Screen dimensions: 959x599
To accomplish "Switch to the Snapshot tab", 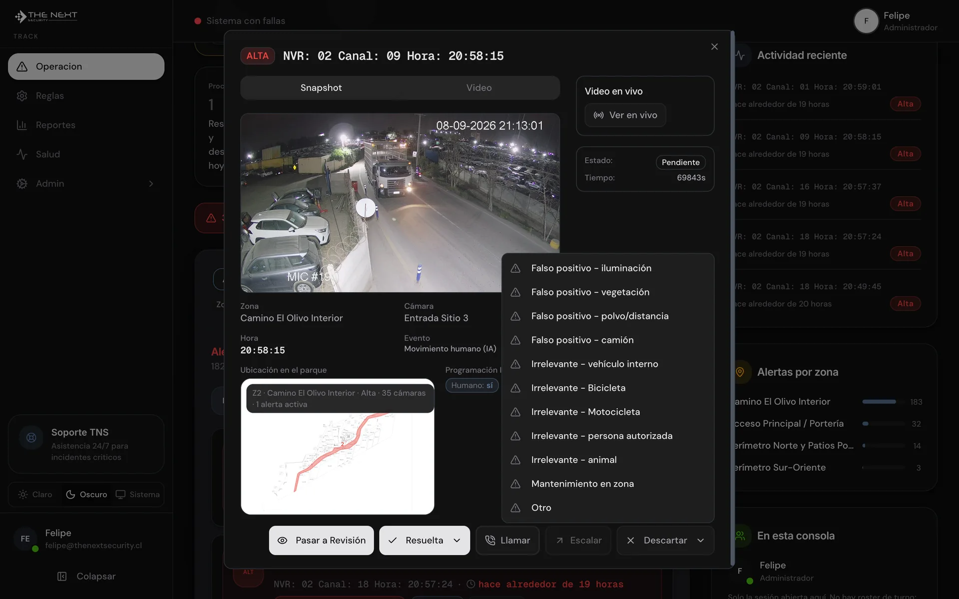I will click(x=321, y=88).
